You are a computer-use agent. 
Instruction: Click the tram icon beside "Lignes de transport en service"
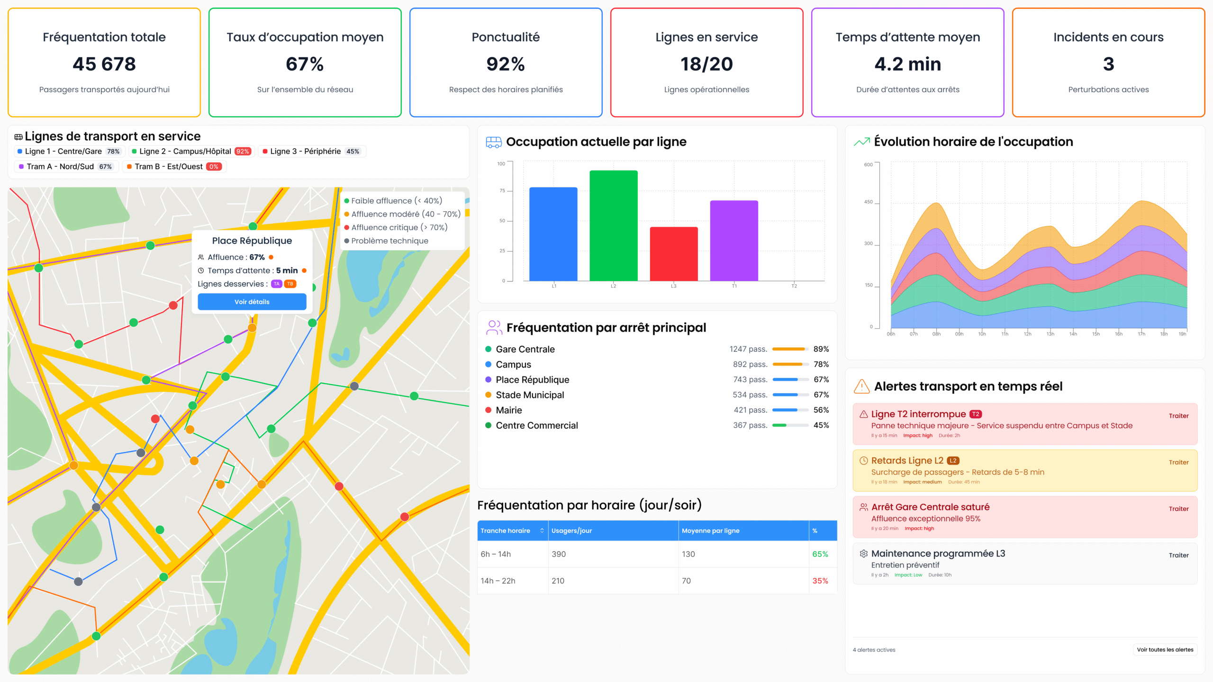point(18,136)
